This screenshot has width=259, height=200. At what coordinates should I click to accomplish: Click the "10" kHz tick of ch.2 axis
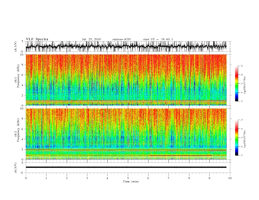pos(22,108)
